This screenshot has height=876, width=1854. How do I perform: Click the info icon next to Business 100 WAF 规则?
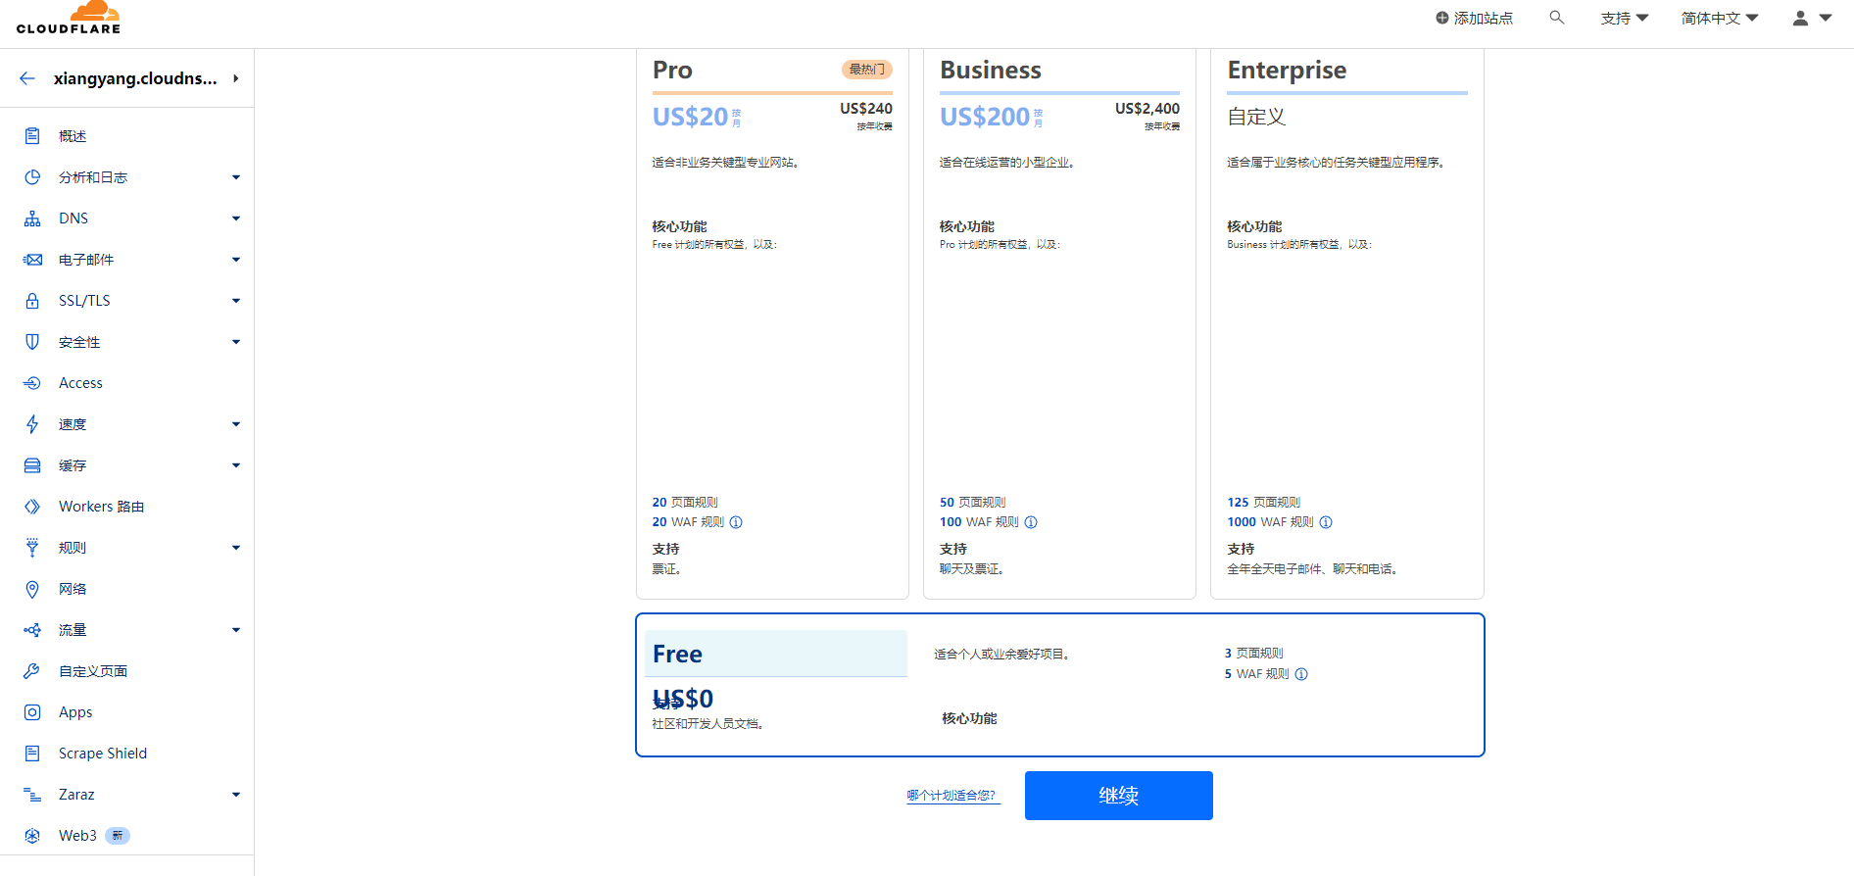pos(1031,522)
